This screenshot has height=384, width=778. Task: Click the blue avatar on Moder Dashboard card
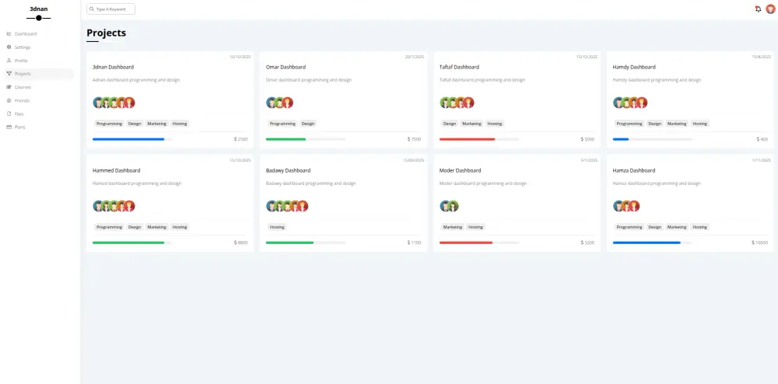coord(444,206)
